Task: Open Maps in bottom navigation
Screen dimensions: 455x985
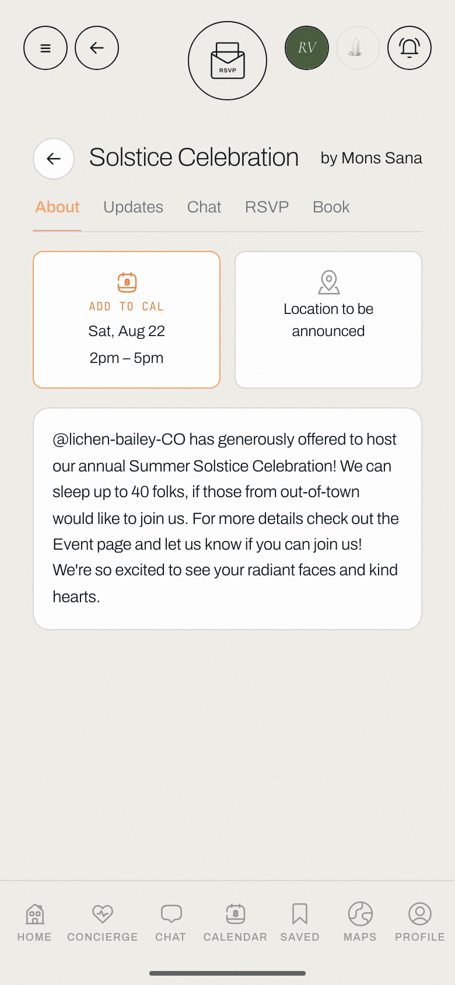Action: coord(360,922)
